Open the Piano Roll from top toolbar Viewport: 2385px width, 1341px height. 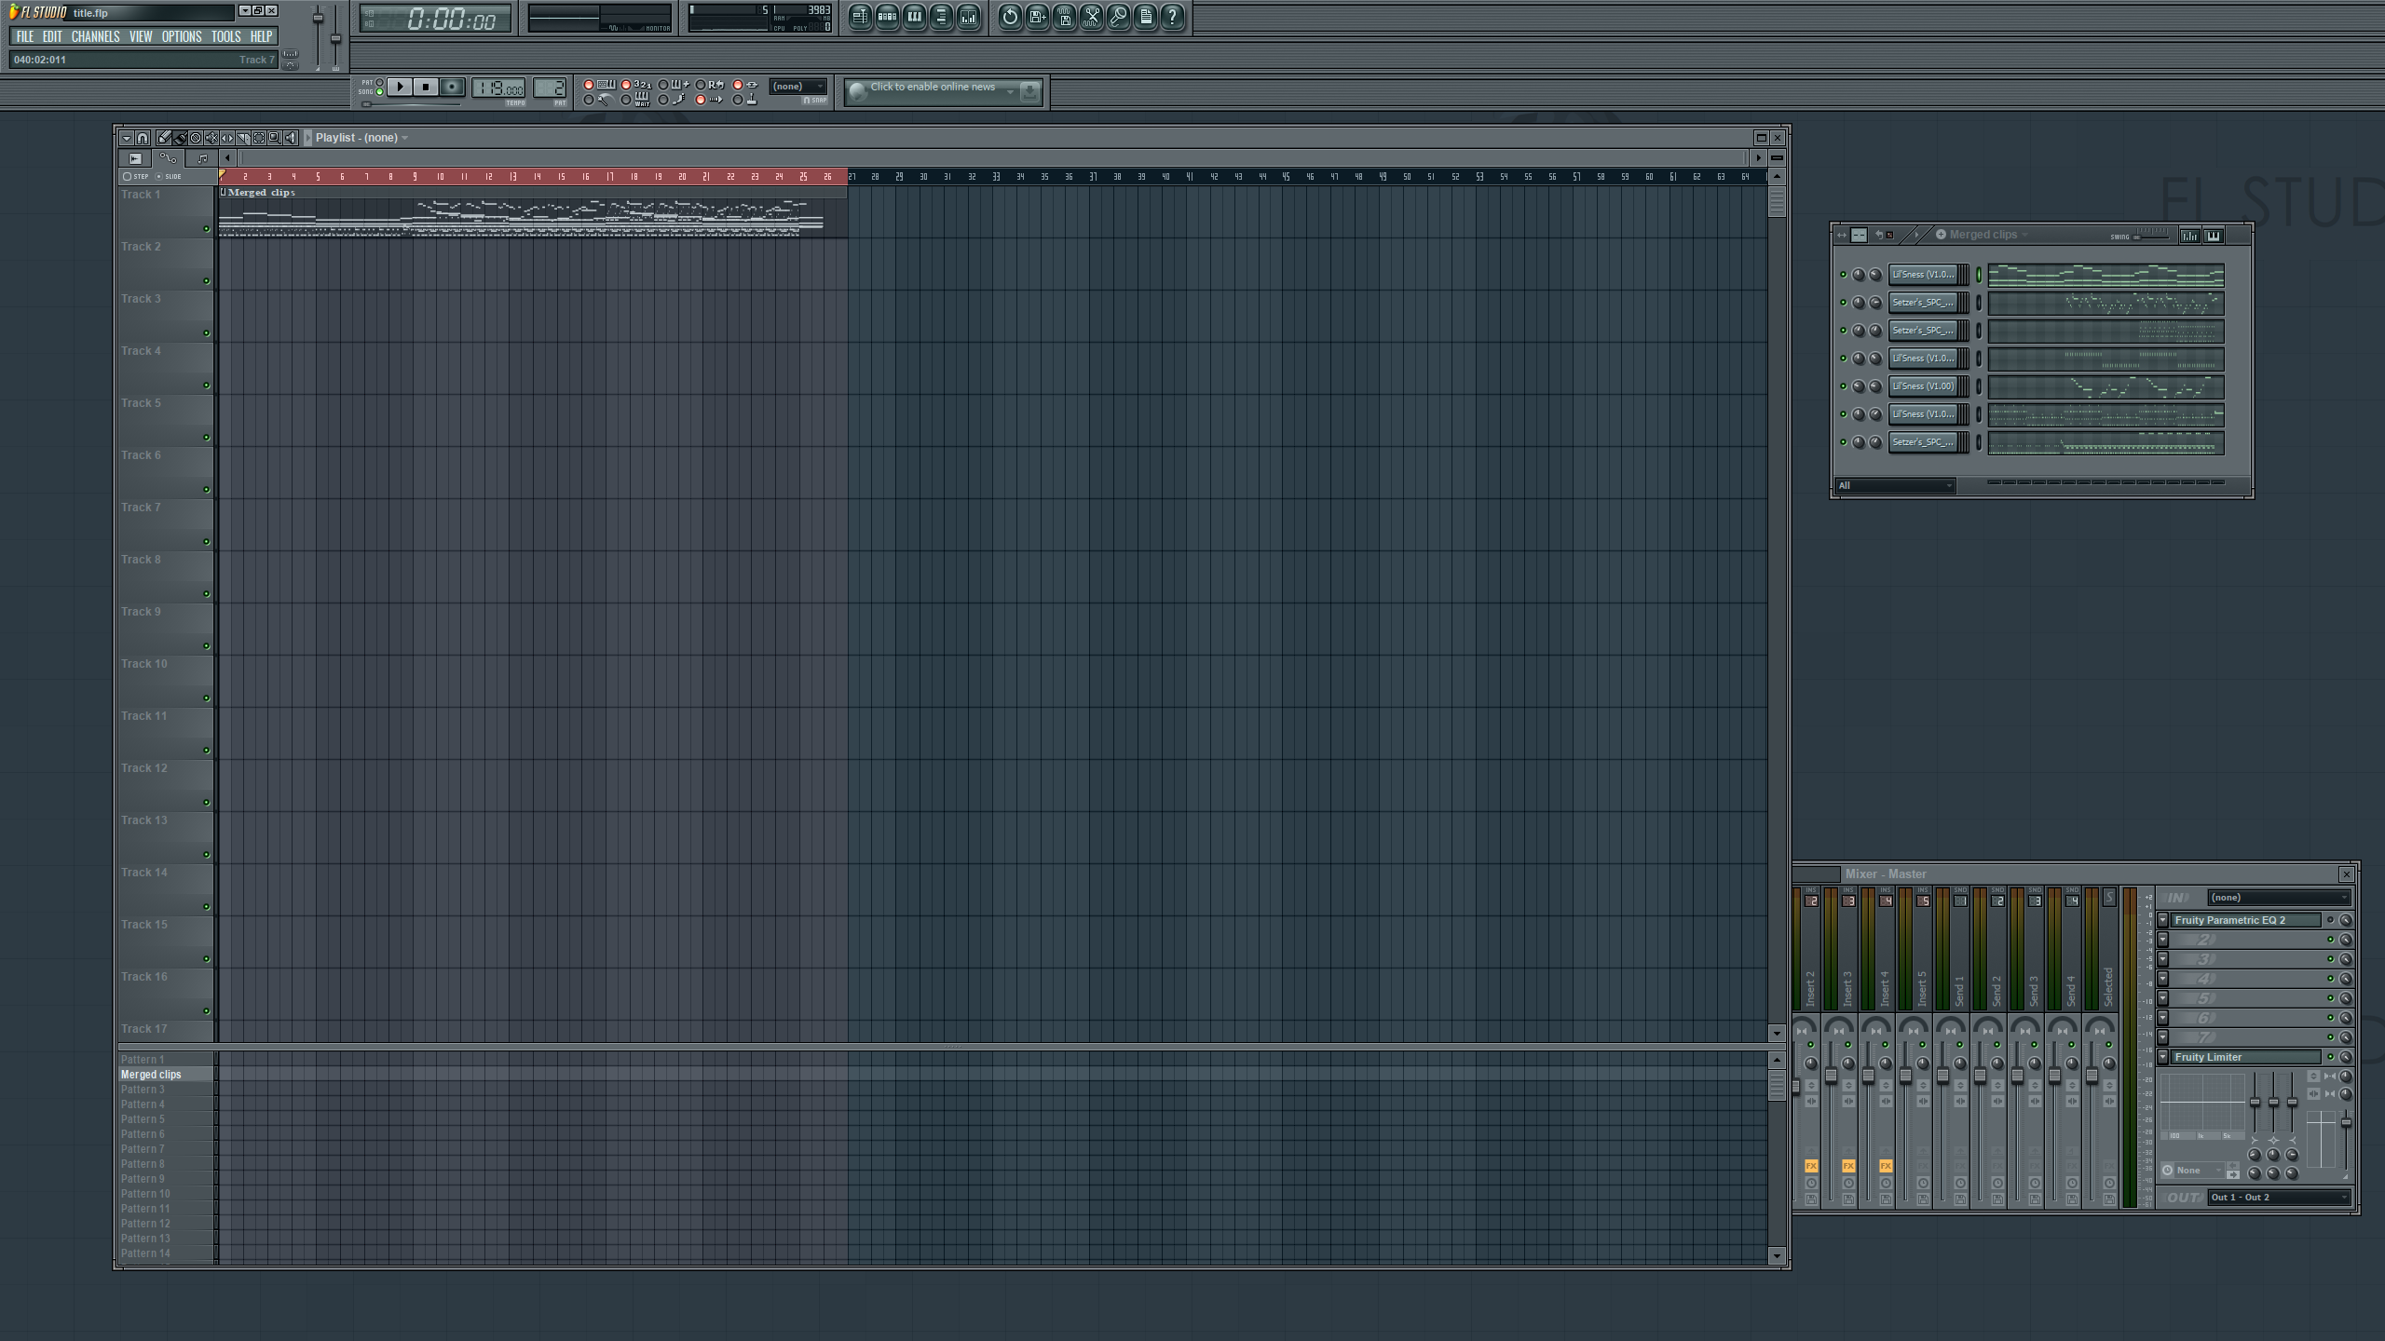click(x=914, y=17)
